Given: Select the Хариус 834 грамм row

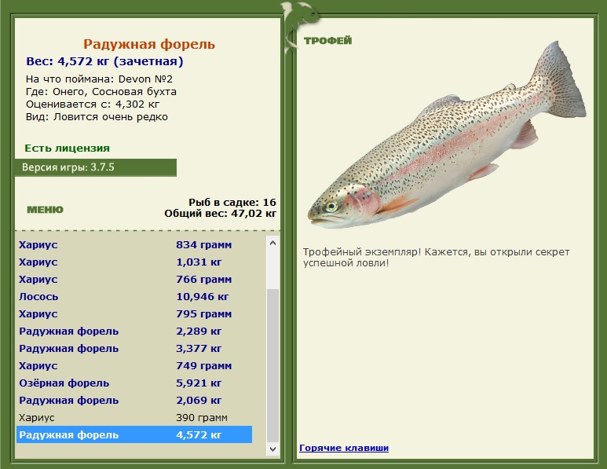Looking at the screenshot, I should click(x=134, y=245).
